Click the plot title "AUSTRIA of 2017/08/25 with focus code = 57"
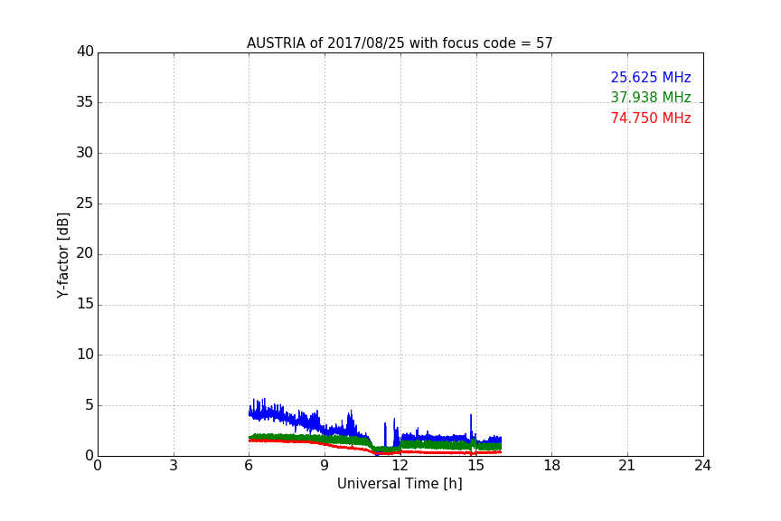Screen dimensions: 781x521 pos(400,43)
